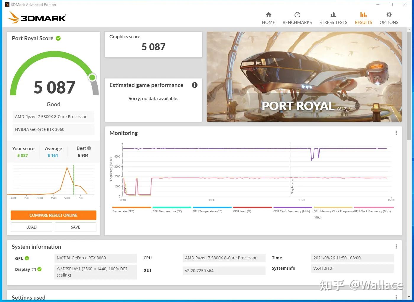Click the Home icon in the navigation bar
This screenshot has height=302, width=414.
click(268, 14)
